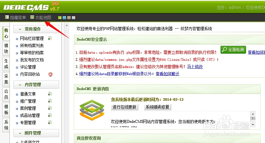
Task: Open the 马上修改 link
Action: click(195, 67)
